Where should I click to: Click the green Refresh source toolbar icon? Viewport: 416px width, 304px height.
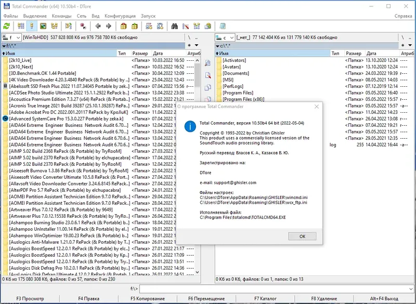[7, 26]
